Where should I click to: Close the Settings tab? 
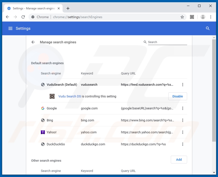coord(59,8)
